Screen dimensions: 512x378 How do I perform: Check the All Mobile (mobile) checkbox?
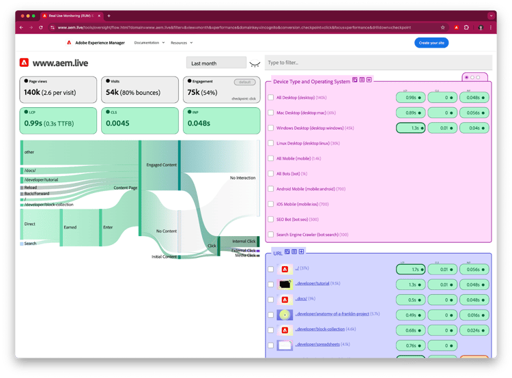point(271,158)
